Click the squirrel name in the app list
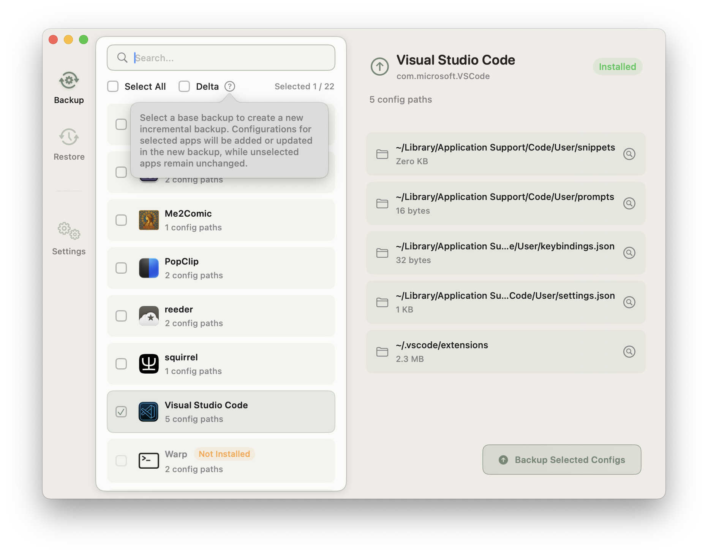The image size is (708, 555). point(181,357)
